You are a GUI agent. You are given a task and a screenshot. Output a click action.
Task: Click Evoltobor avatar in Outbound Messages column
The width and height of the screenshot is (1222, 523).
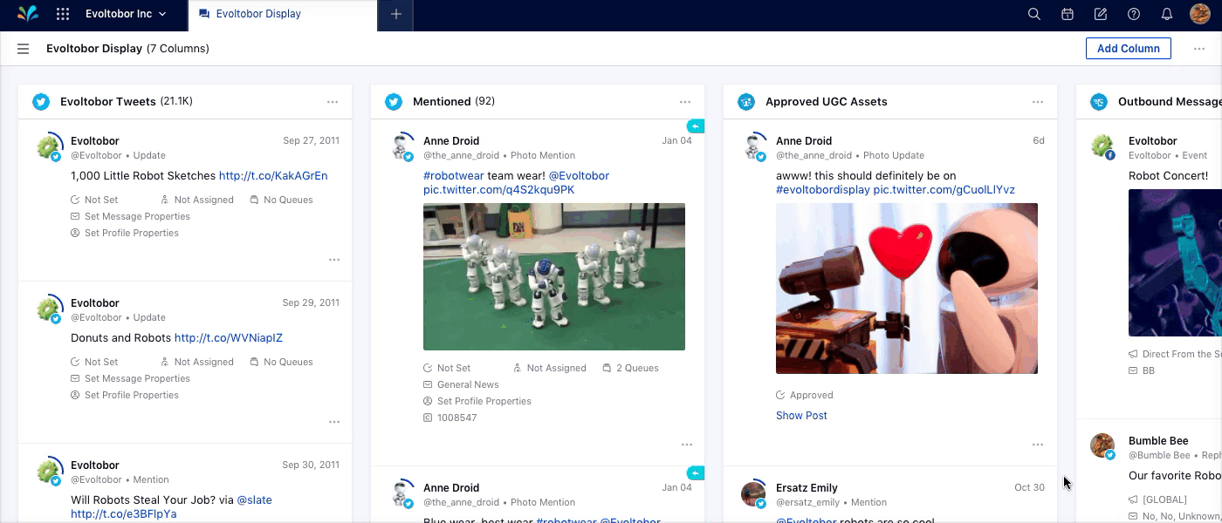(x=1102, y=146)
